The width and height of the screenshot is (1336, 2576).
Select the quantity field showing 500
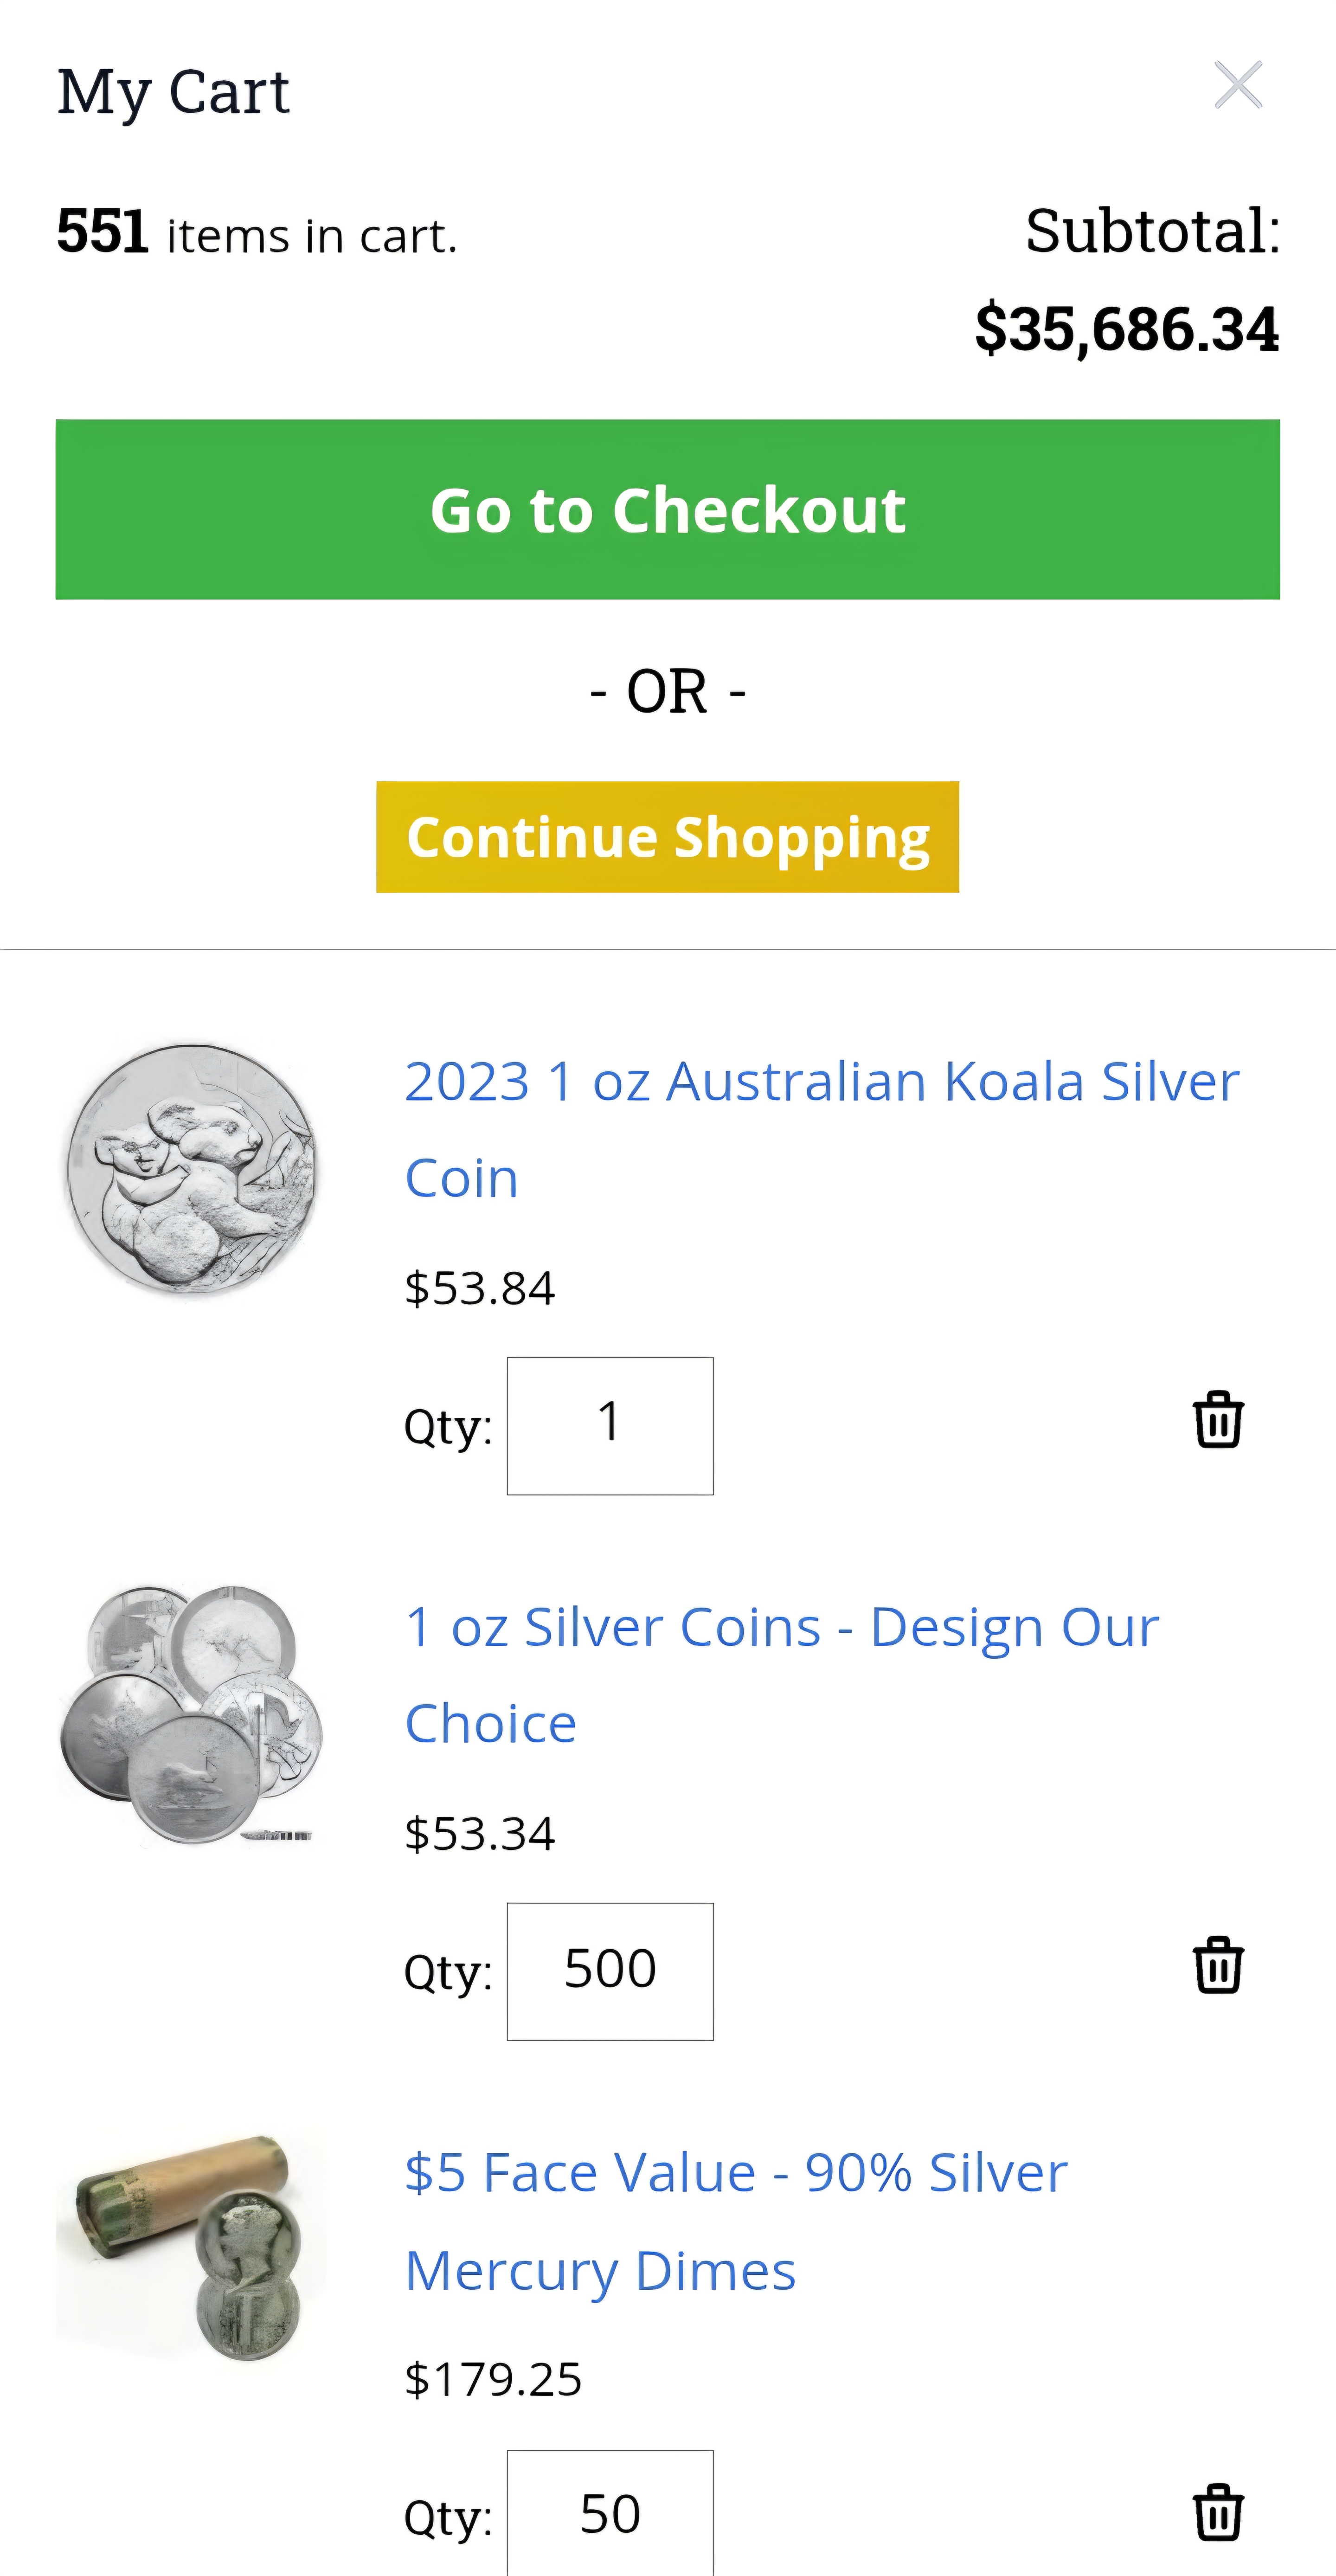(x=610, y=1972)
